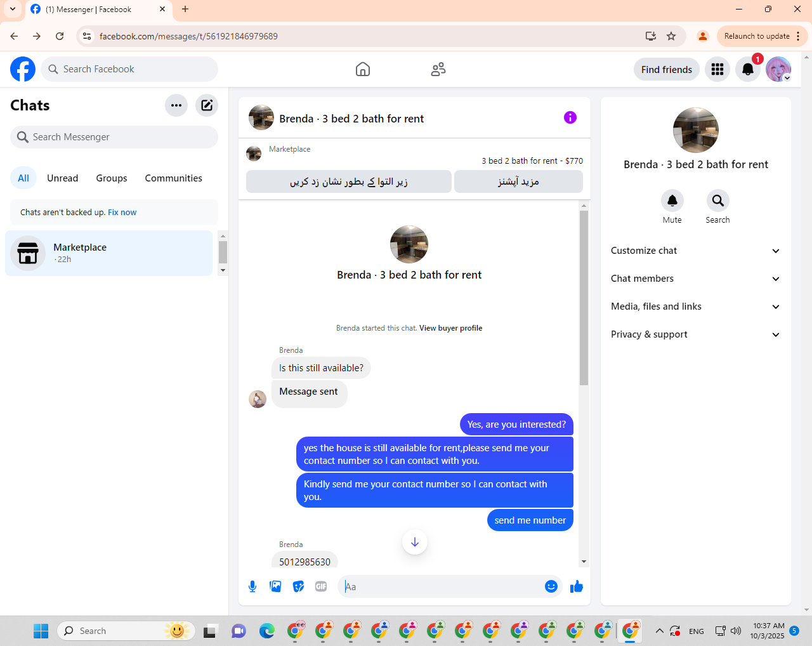Viewport: 812px width, 646px height.
Task: Open Chrome menu three dots
Action: click(798, 36)
